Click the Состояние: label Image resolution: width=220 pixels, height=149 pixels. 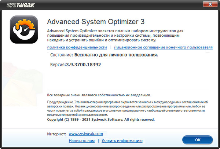tap(61, 55)
